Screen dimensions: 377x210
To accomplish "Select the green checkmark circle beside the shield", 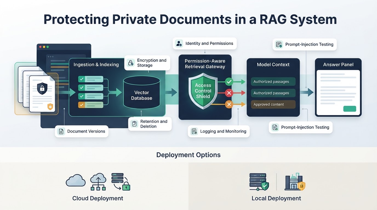I will coord(229,81).
